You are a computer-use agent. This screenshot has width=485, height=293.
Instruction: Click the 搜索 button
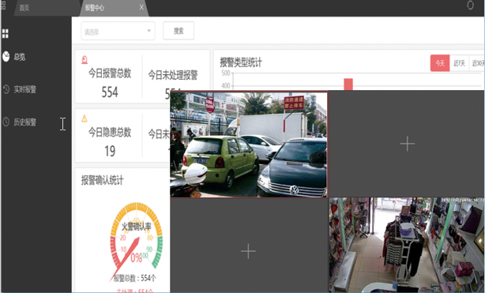(179, 31)
